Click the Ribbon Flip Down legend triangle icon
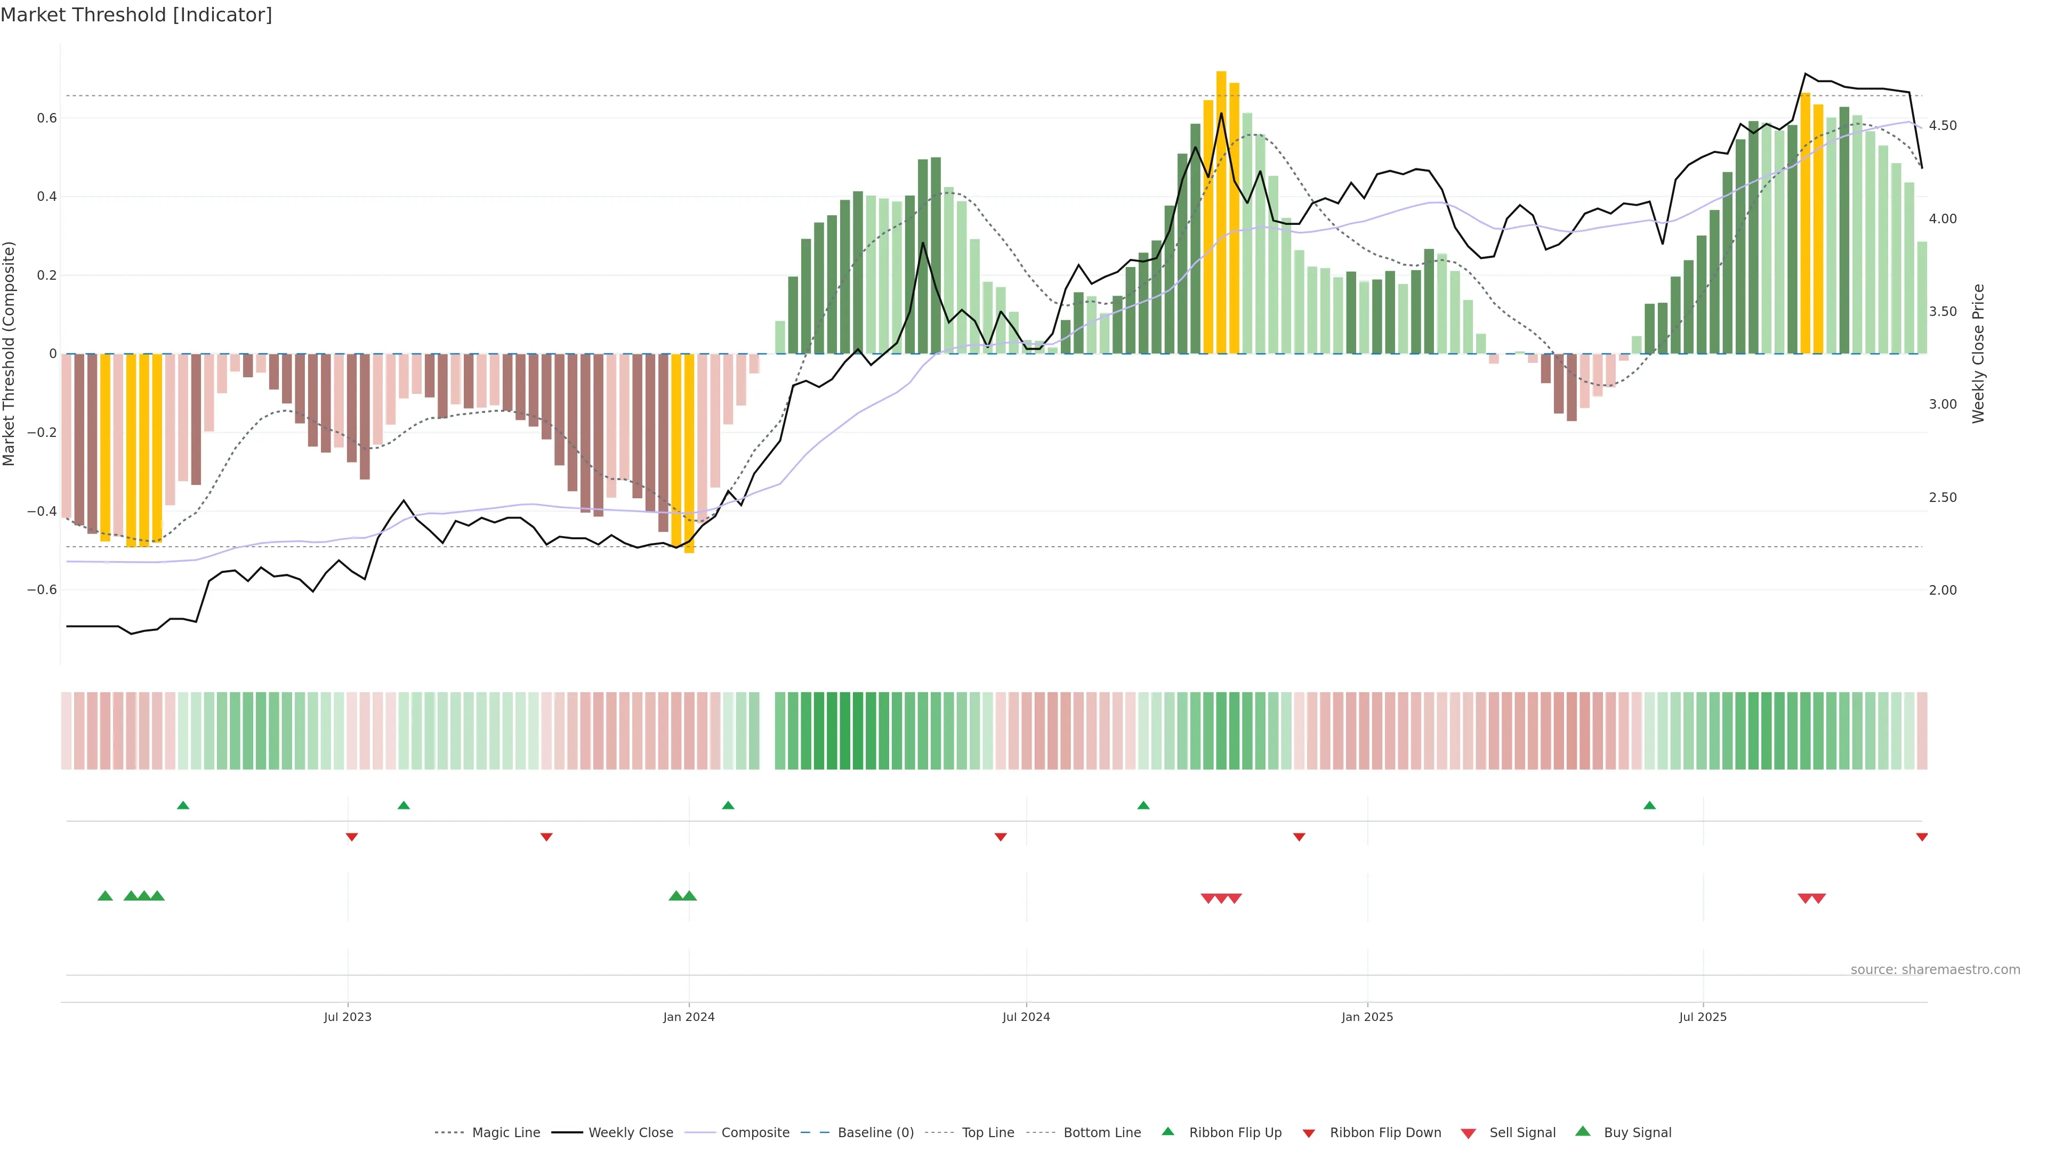Image resolution: width=2047 pixels, height=1151 pixels. coord(1309,1133)
